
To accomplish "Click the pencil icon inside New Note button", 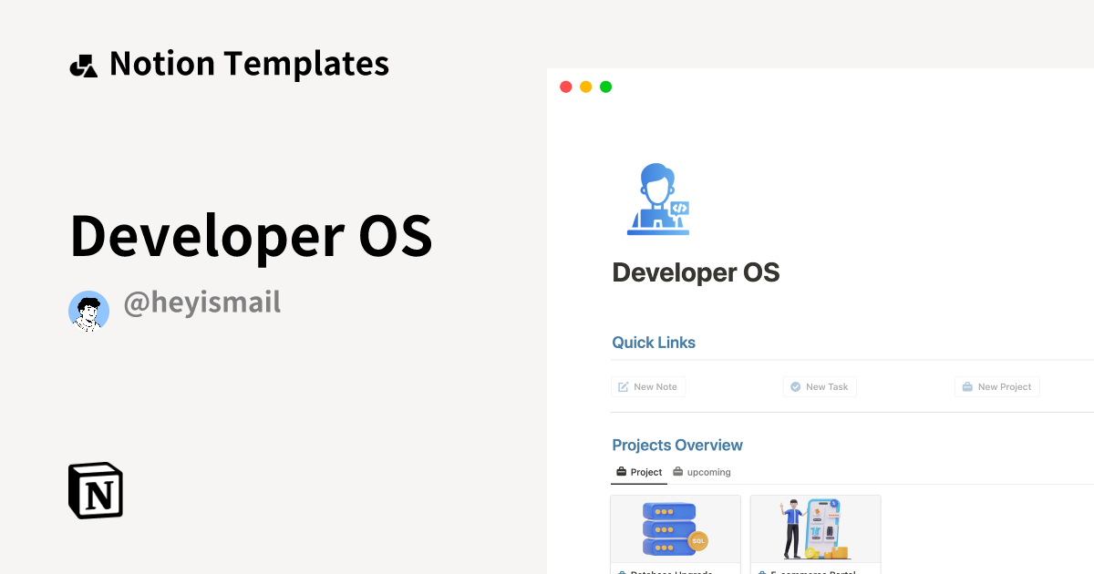I will (x=623, y=386).
